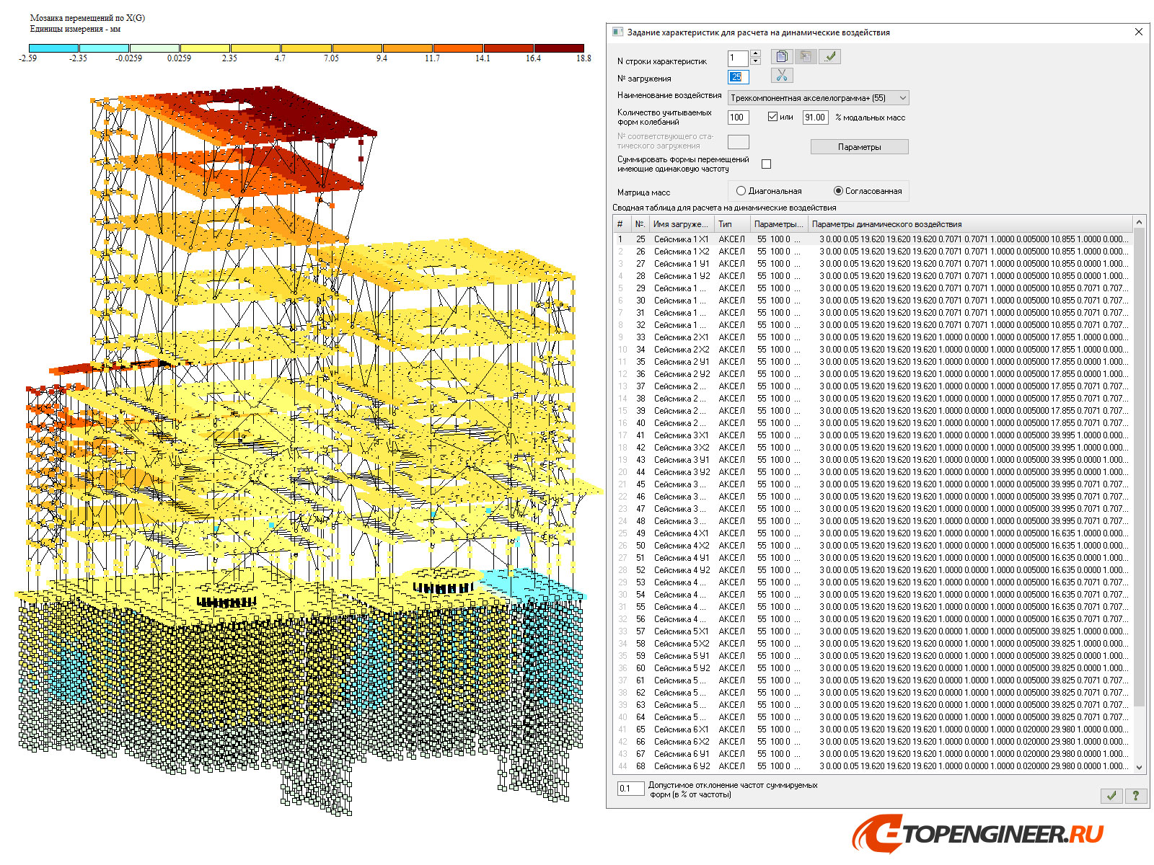Screen dimensions: 1154x865
Task: Select the «Имя загруже...» column header
Action: tap(679, 223)
